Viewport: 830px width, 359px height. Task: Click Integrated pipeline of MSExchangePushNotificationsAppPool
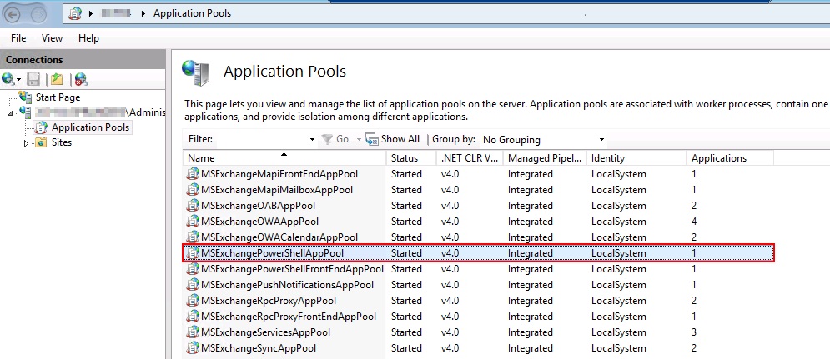click(531, 285)
